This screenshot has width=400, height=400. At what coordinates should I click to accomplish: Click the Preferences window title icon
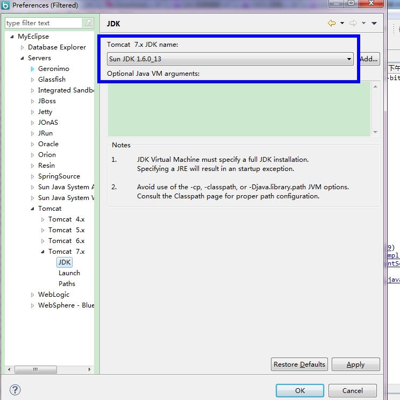click(5, 5)
